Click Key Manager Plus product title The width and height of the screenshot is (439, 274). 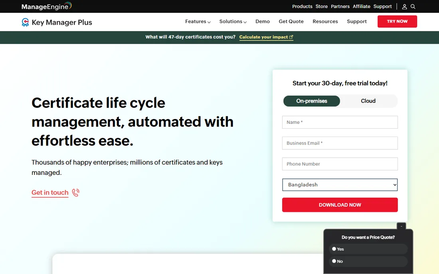[62, 22]
